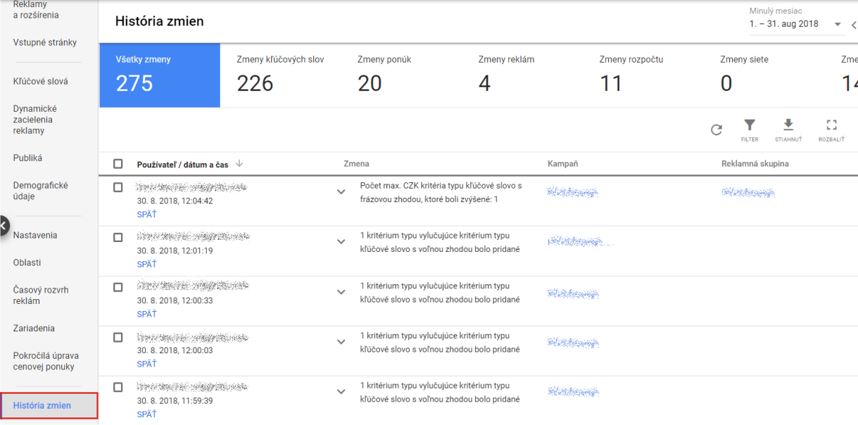Click the Minulý mesiac label
Image resolution: width=858 pixels, height=425 pixels.
click(x=776, y=11)
